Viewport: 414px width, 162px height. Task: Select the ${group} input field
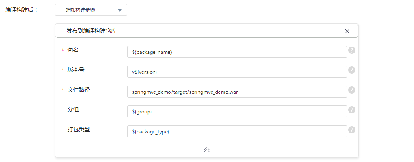237,111
